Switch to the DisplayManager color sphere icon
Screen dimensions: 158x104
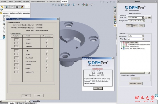click(x=22, y=7)
